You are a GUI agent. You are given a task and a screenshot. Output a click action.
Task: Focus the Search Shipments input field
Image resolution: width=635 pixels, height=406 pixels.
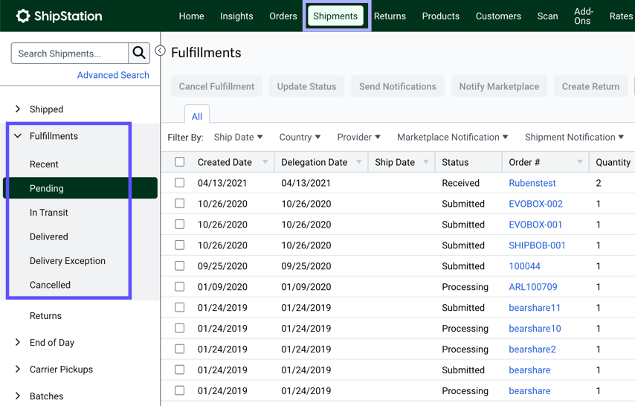click(70, 53)
